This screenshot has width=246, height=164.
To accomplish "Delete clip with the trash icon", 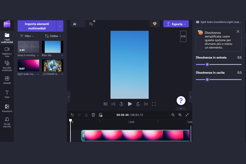I will [x=93, y=115].
